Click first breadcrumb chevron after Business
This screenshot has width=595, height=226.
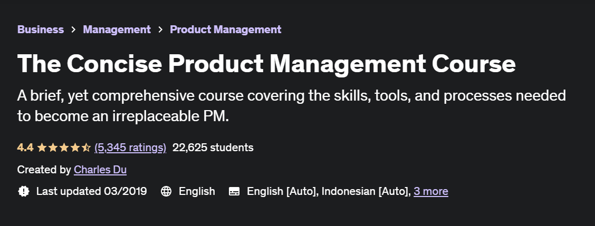[73, 30]
